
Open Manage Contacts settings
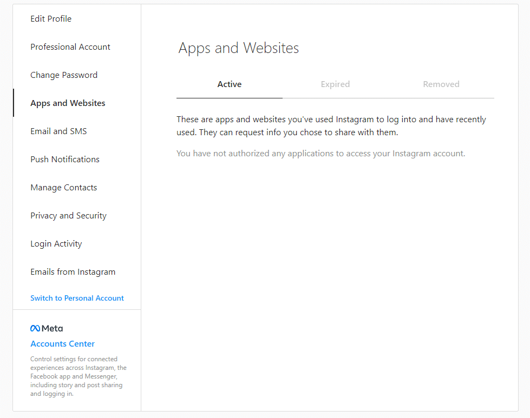(63, 187)
